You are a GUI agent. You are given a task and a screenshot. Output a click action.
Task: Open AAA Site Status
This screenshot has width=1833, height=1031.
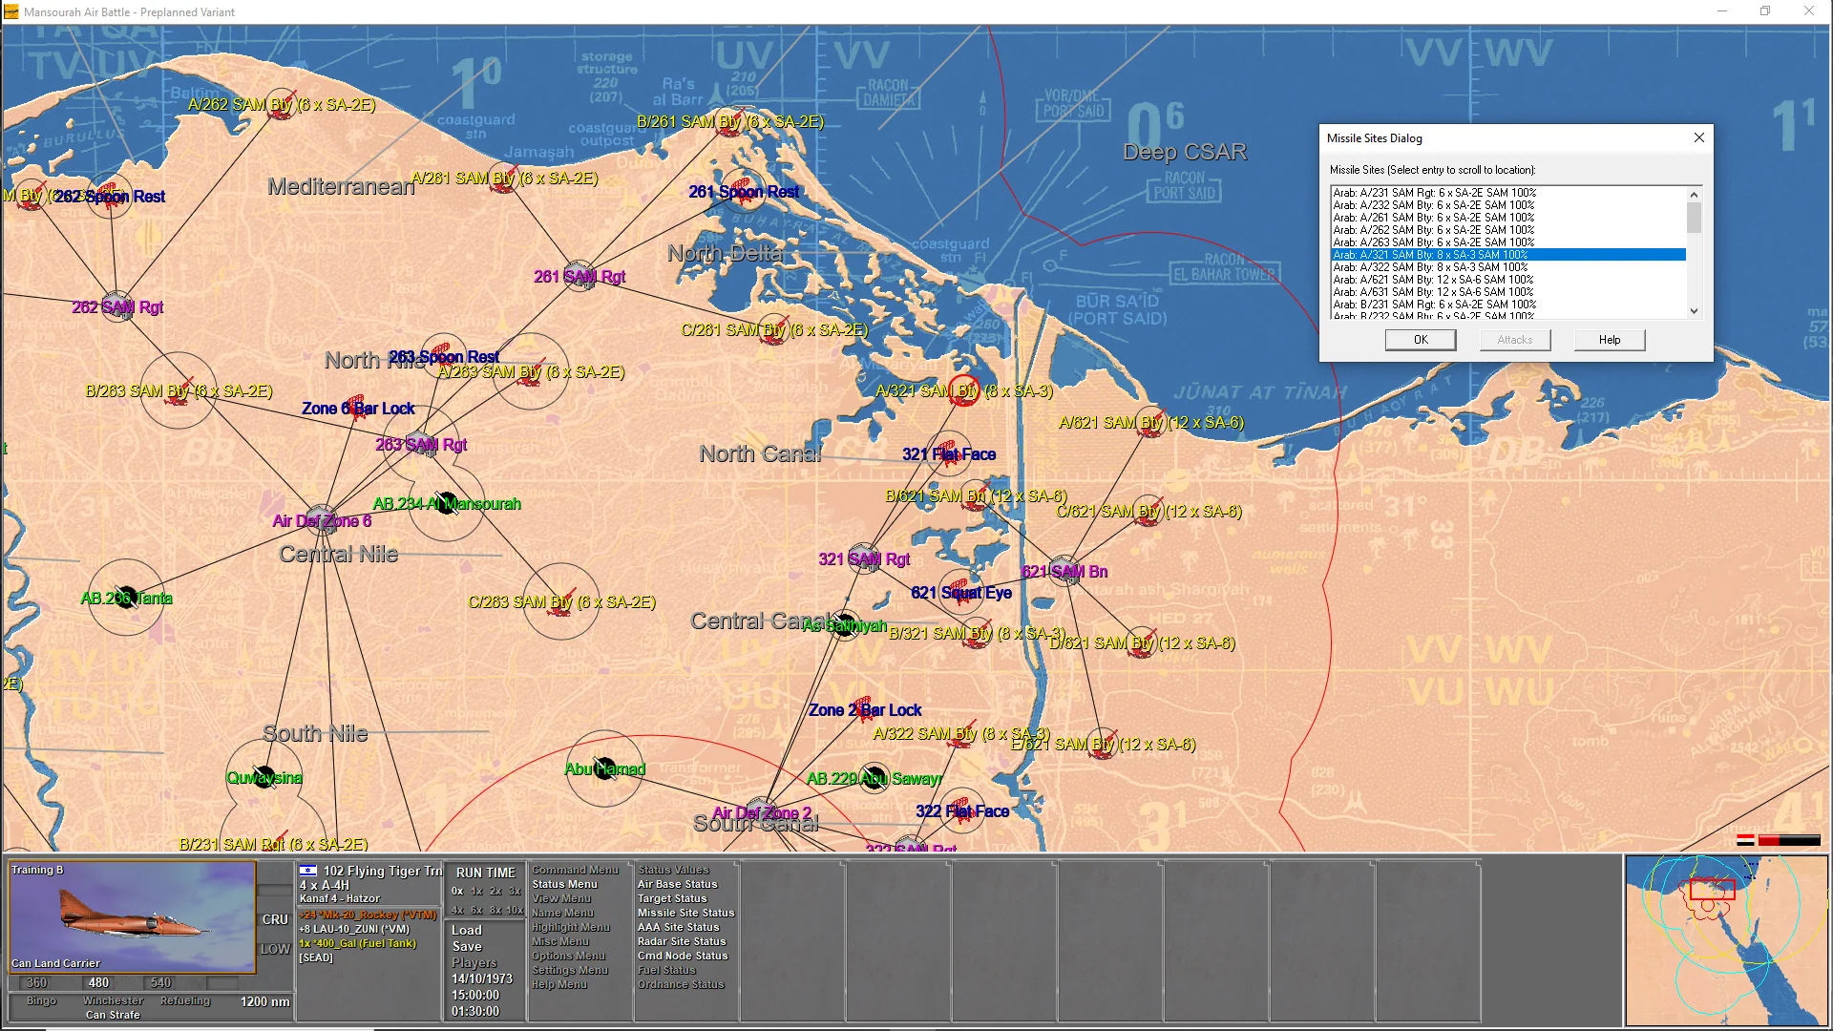click(x=678, y=928)
